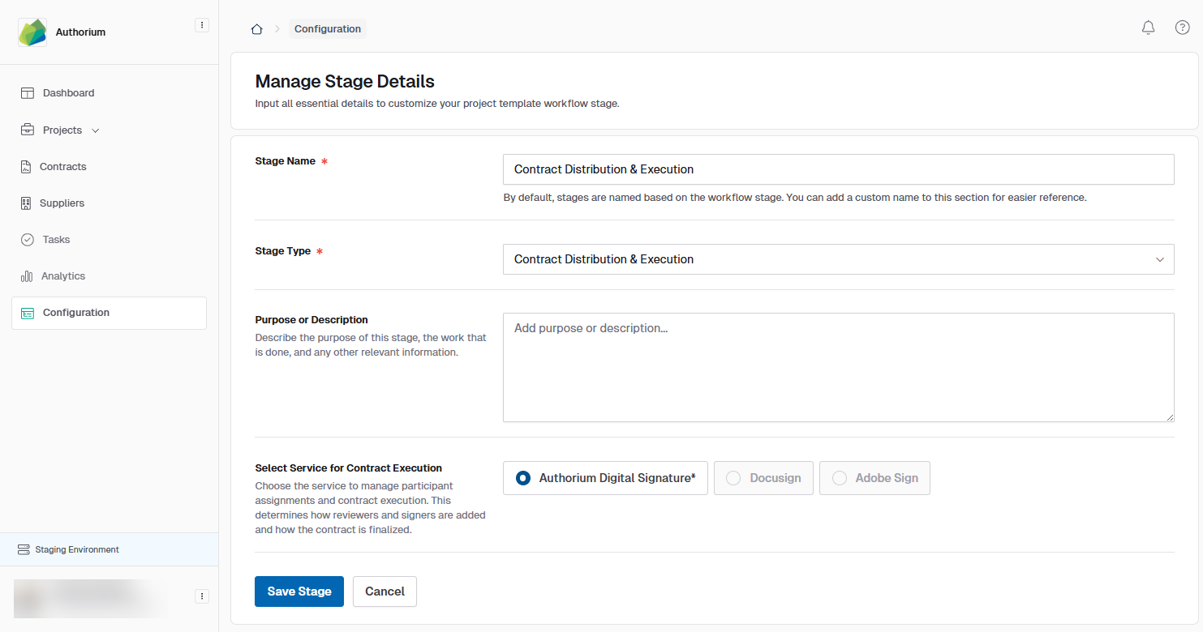The image size is (1203, 632).
Task: Open the organization three-dot menu
Action: 202,25
